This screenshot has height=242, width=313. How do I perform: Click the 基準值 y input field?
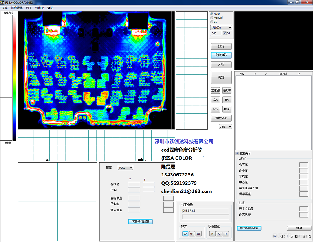(149, 184)
